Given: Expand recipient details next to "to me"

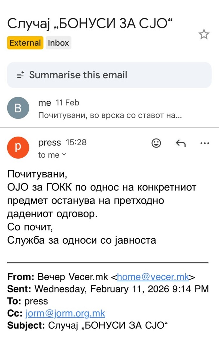Looking at the screenshot, I should click(64, 155).
